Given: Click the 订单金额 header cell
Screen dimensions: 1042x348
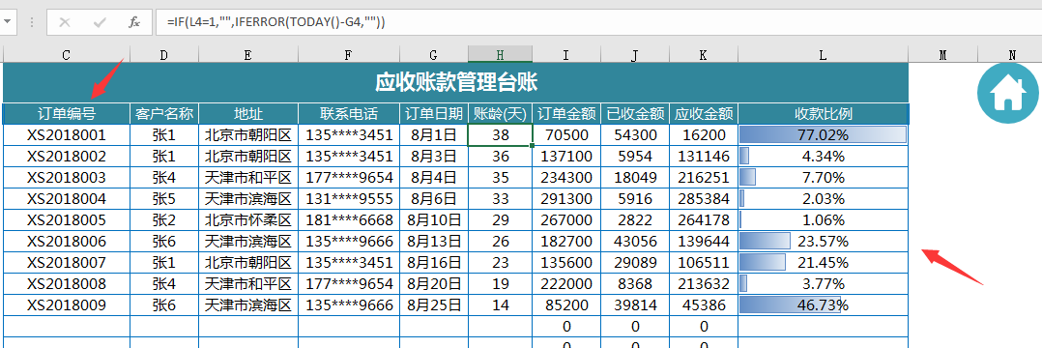Looking at the screenshot, I should click(566, 113).
